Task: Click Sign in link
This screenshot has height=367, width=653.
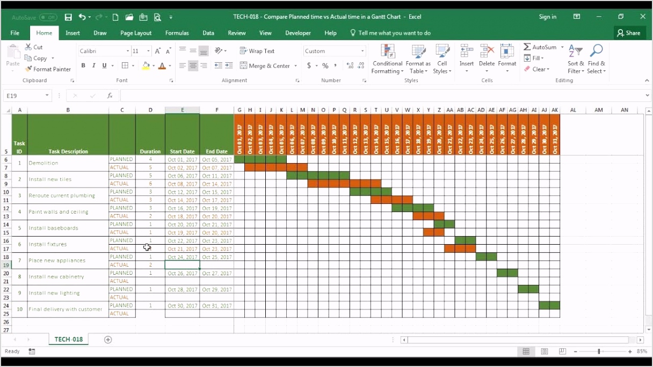Action: (x=547, y=17)
